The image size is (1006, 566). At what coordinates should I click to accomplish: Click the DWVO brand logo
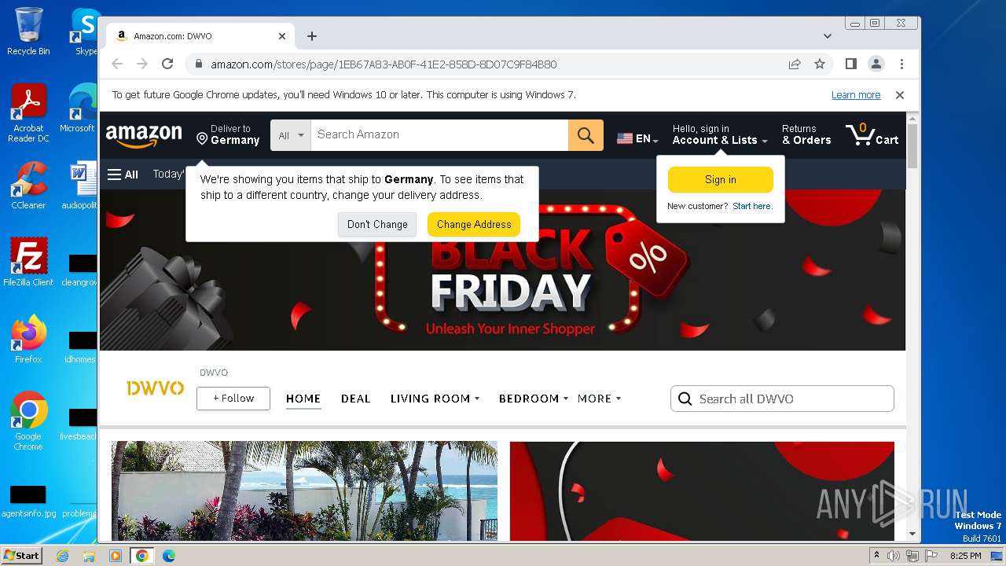(155, 388)
